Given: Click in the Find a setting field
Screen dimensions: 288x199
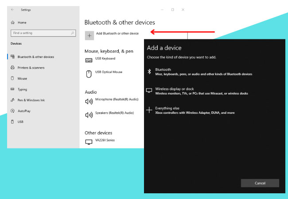Looking at the screenshot, I should click(39, 33).
